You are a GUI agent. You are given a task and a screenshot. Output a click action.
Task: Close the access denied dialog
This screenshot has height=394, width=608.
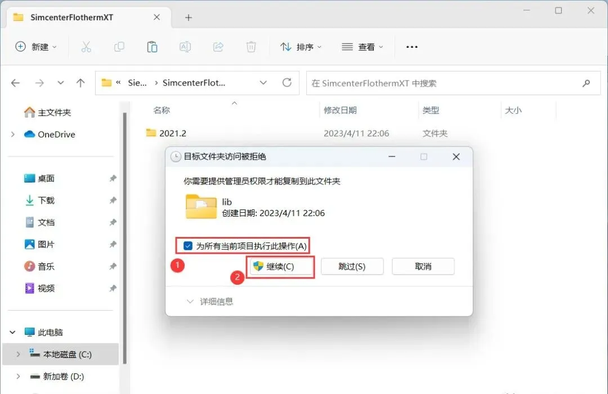456,156
